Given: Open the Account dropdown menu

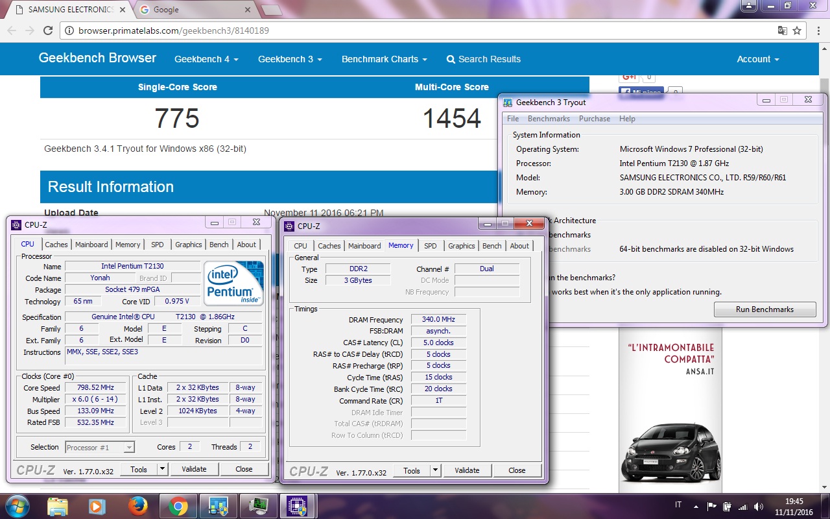Looking at the screenshot, I should 758,59.
